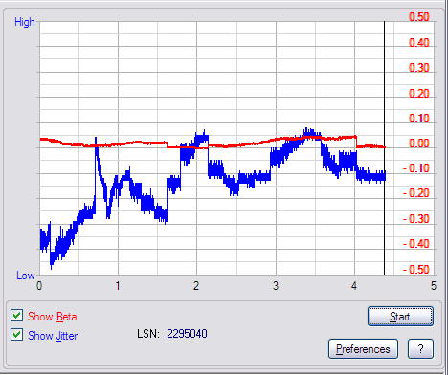Click the Show Jitter label text
448x375 pixels.
coord(53,336)
